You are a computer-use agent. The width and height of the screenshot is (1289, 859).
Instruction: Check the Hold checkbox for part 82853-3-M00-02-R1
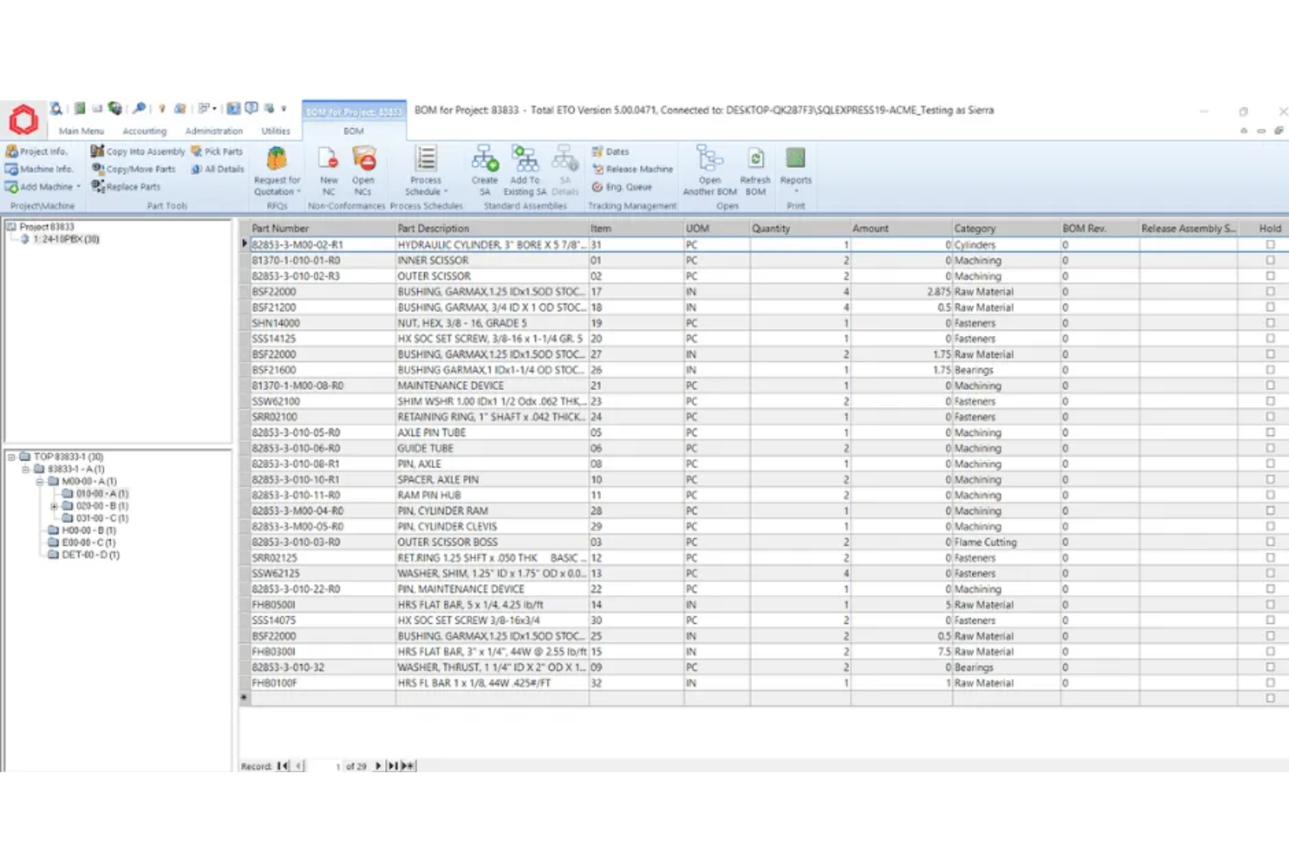(x=1270, y=245)
